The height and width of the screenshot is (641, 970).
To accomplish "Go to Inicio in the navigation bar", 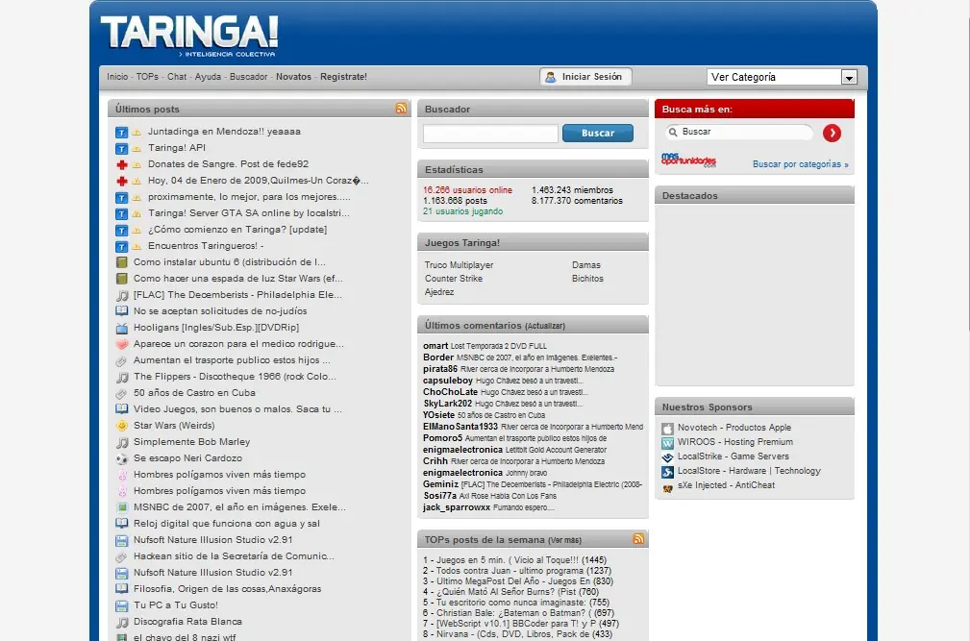I will point(117,77).
